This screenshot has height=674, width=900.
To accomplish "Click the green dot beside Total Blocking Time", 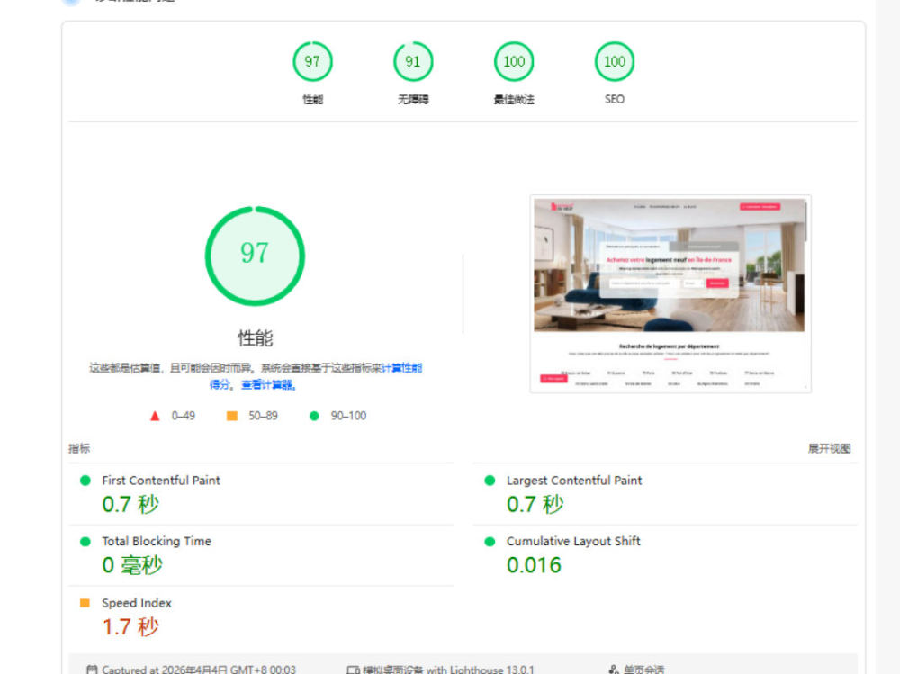I will pos(85,542).
